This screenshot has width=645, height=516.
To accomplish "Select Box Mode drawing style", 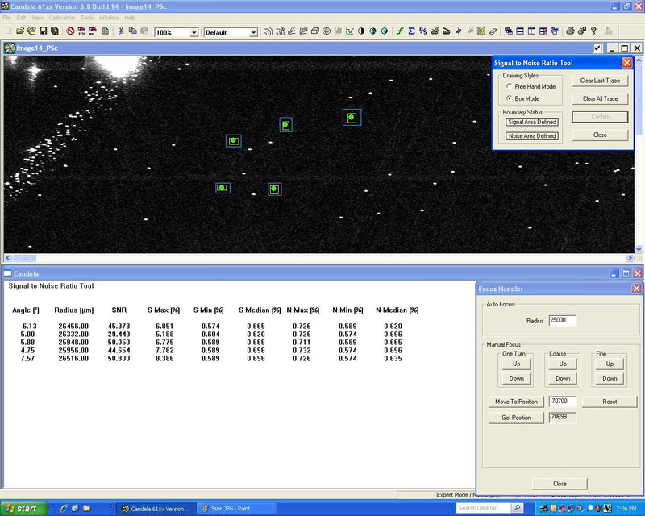I will [508, 98].
